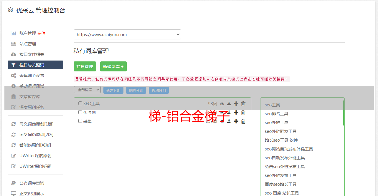The height and width of the screenshot is (196, 378).
Task: Select keyword 'seo工具' in right list
Action: tap(273, 105)
